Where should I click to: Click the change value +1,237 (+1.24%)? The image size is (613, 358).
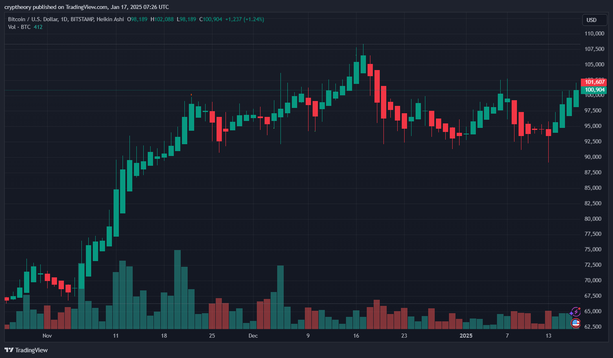tap(245, 19)
